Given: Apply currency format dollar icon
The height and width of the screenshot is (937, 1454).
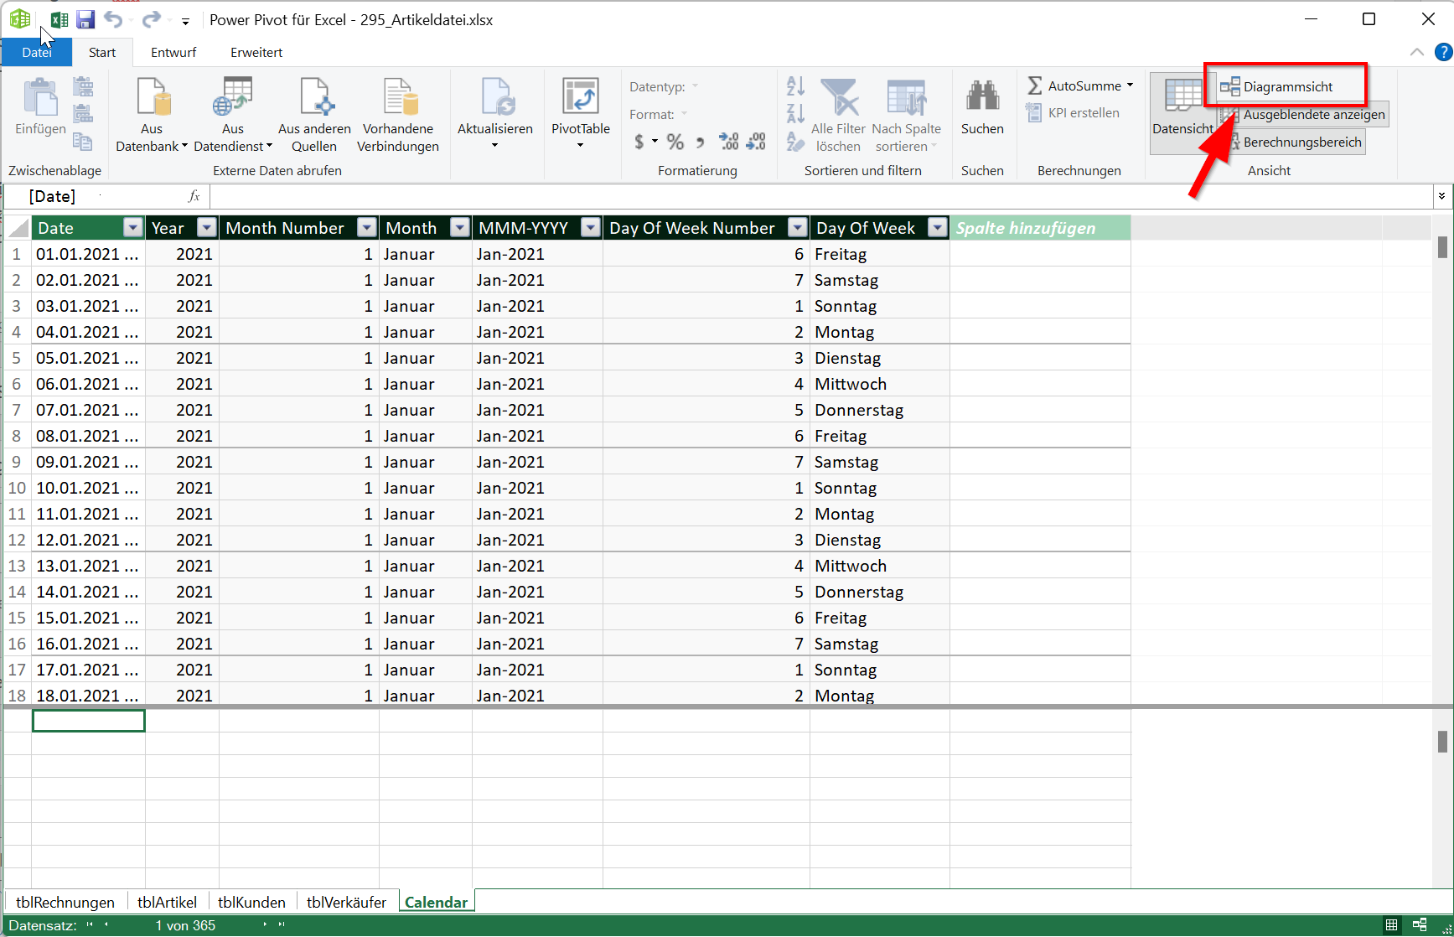Looking at the screenshot, I should coord(639,142).
